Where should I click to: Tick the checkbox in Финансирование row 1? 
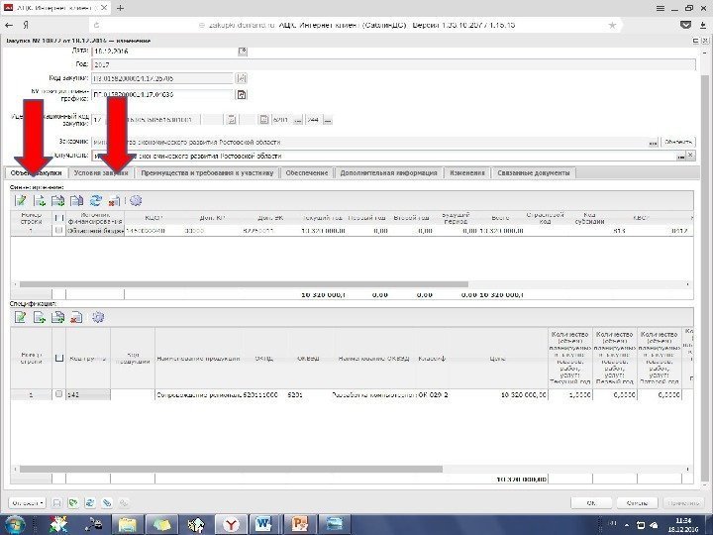click(58, 230)
